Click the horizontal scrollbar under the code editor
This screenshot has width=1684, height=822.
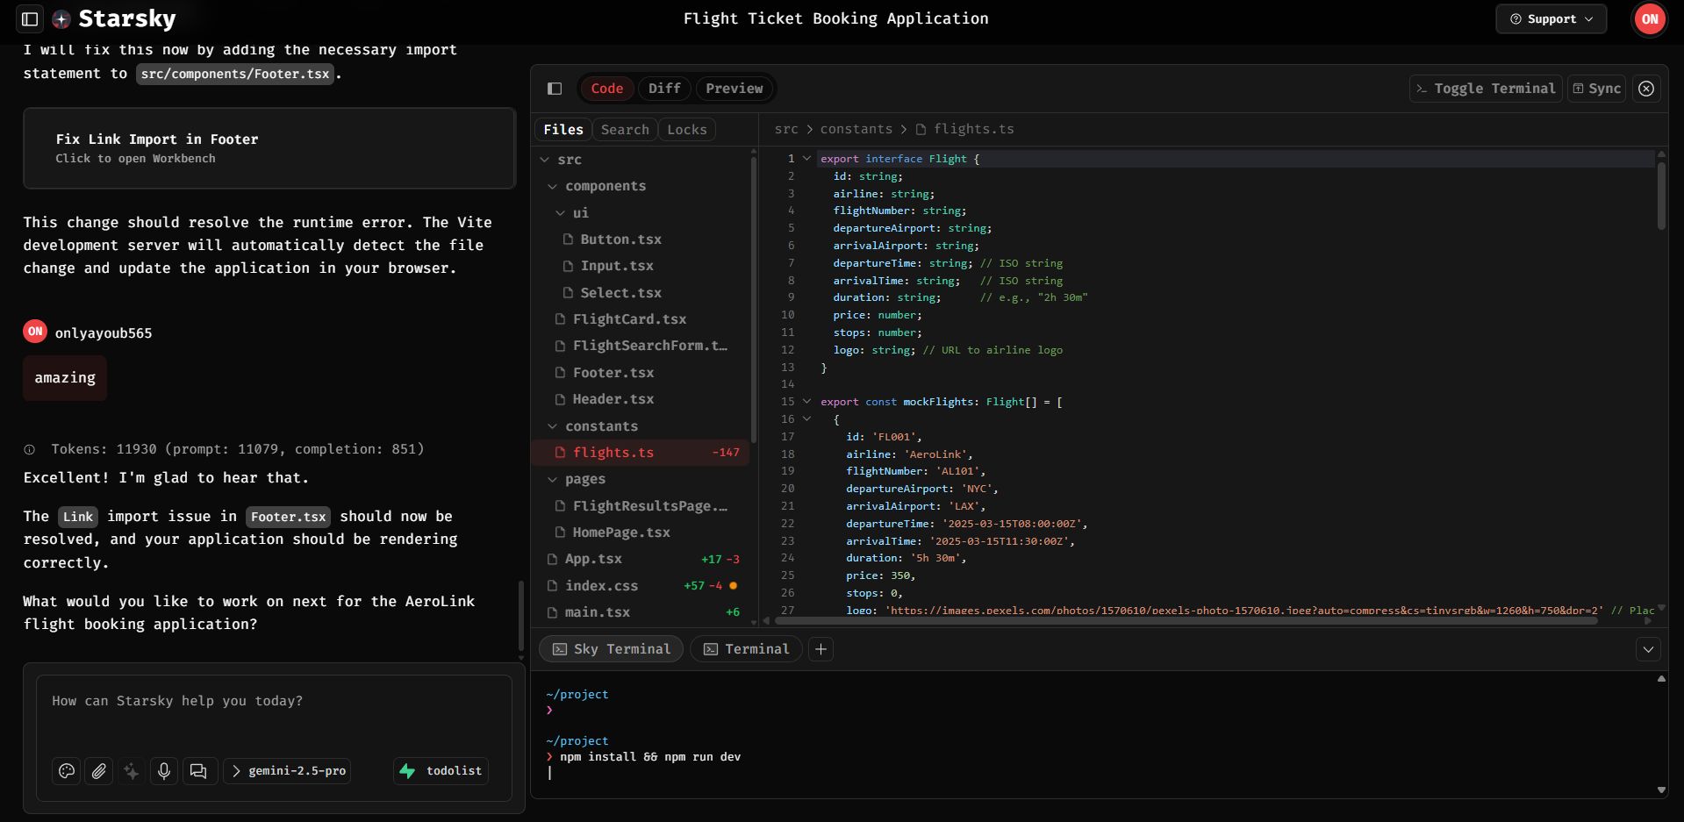coord(1185,621)
